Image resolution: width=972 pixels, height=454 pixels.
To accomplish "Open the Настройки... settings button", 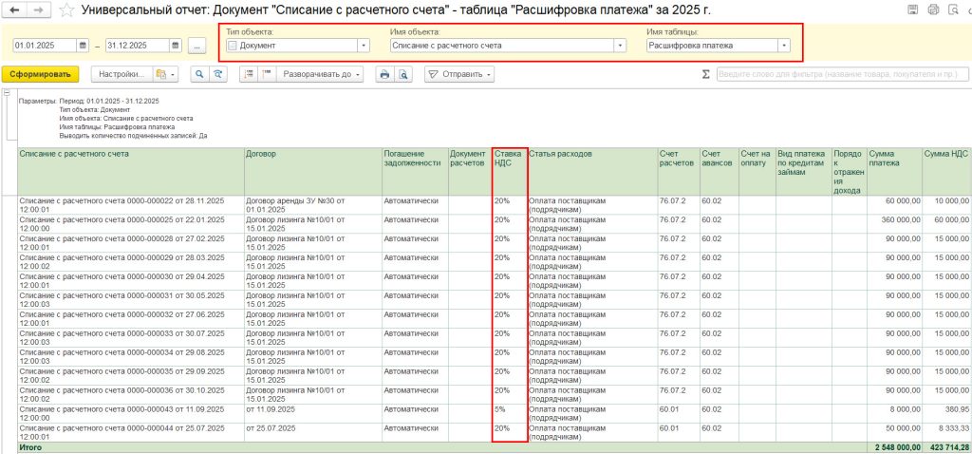I will click(122, 74).
